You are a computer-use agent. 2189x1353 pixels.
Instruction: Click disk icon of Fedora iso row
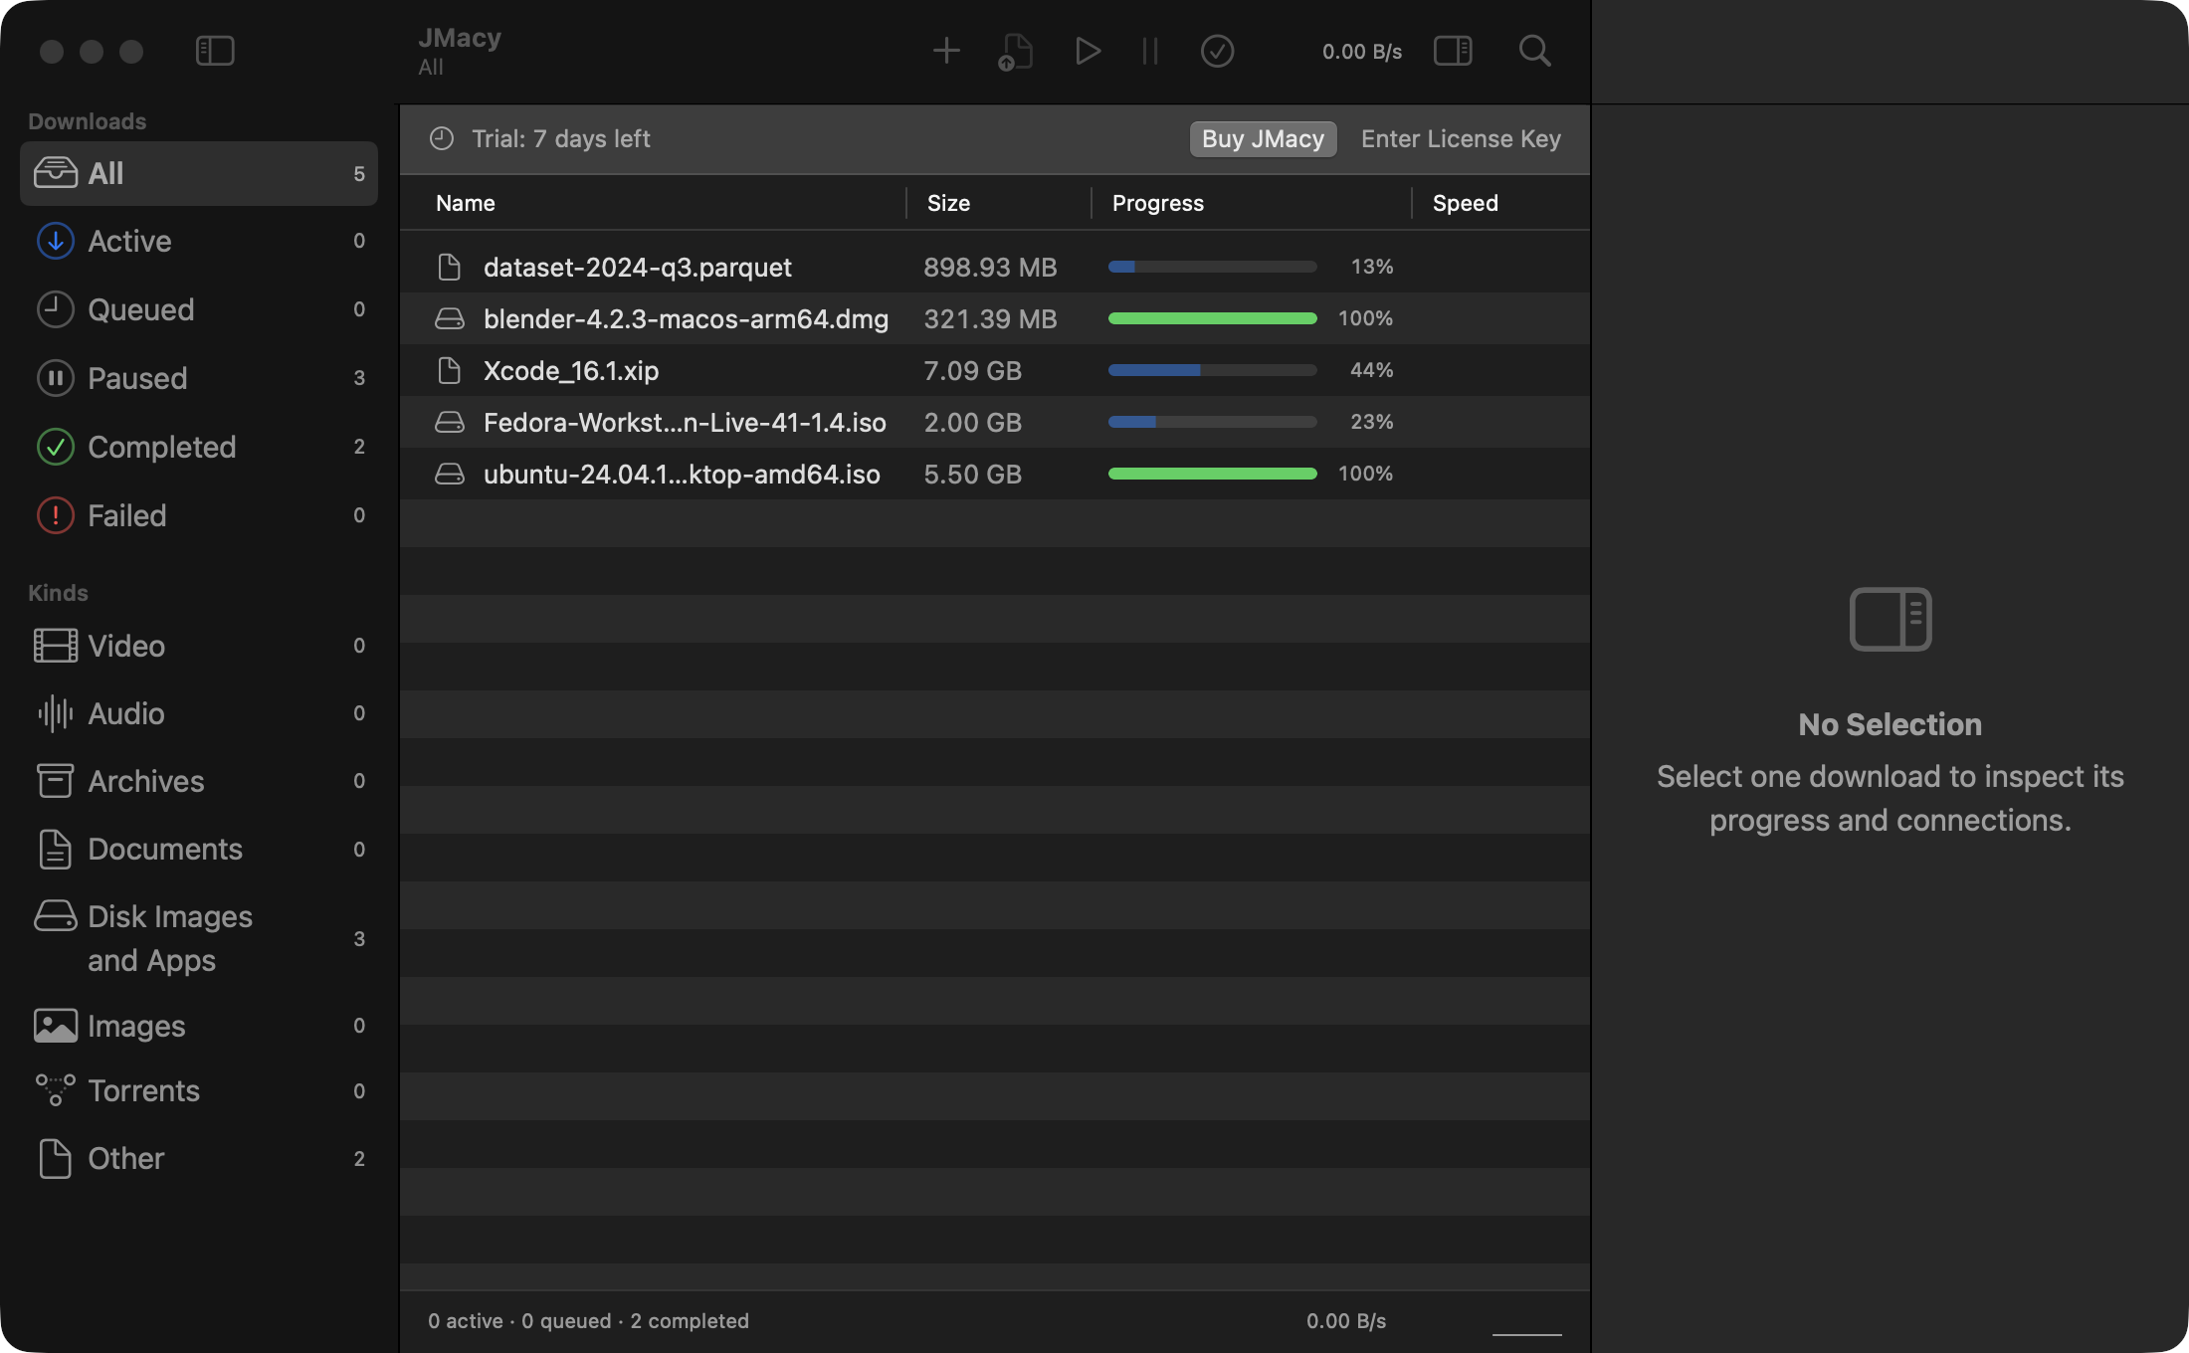449,422
